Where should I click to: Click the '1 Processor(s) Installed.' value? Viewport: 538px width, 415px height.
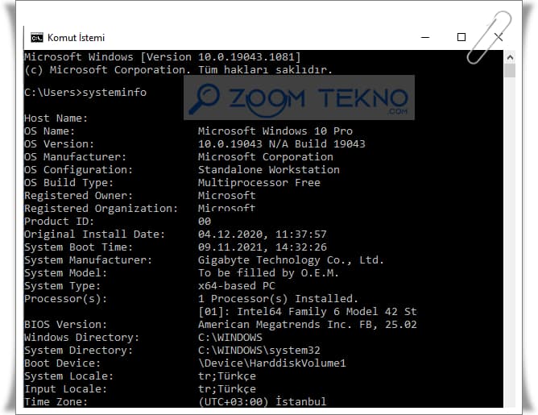[279, 299]
